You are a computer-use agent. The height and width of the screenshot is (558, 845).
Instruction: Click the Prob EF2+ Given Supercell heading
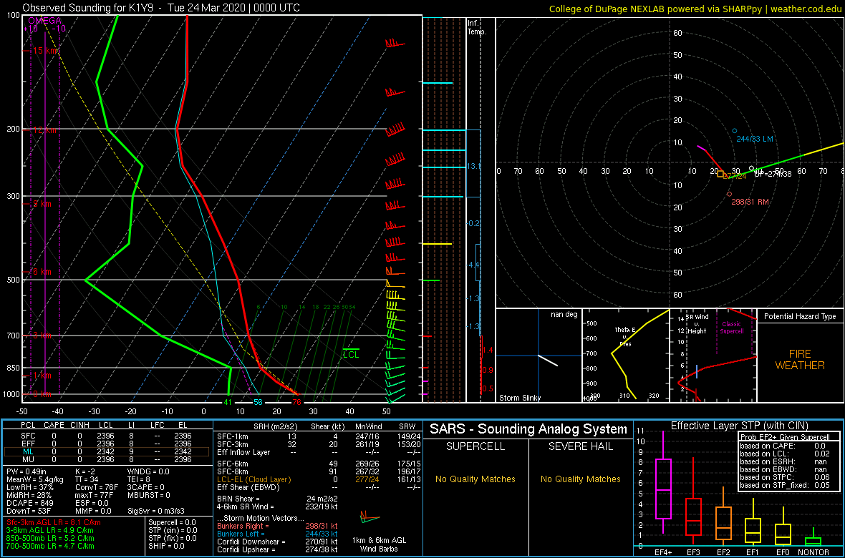[x=784, y=437]
